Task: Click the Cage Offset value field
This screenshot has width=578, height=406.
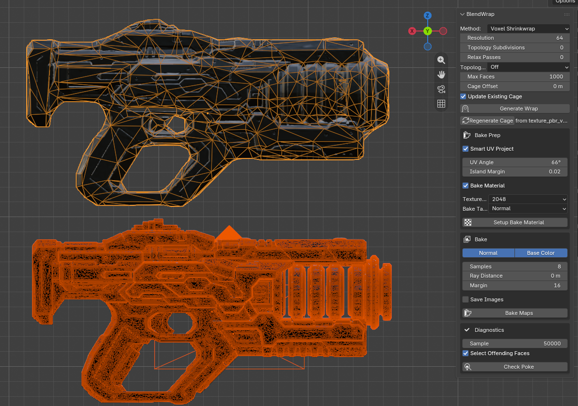Action: point(515,86)
